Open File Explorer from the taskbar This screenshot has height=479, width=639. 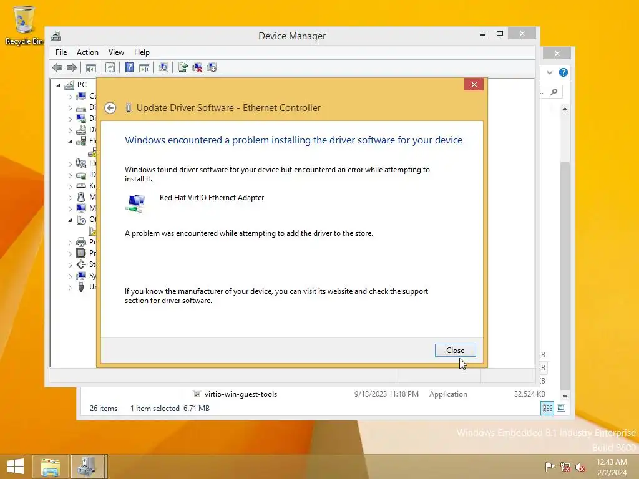click(50, 467)
